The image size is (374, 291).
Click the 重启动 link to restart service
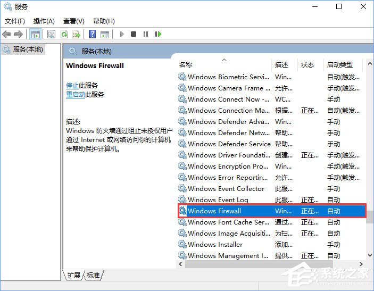(x=76, y=95)
